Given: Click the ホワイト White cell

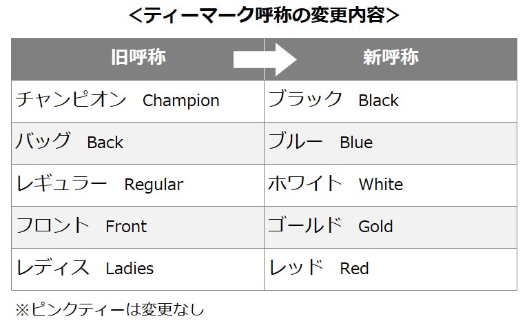Looking at the screenshot, I should (391, 185).
